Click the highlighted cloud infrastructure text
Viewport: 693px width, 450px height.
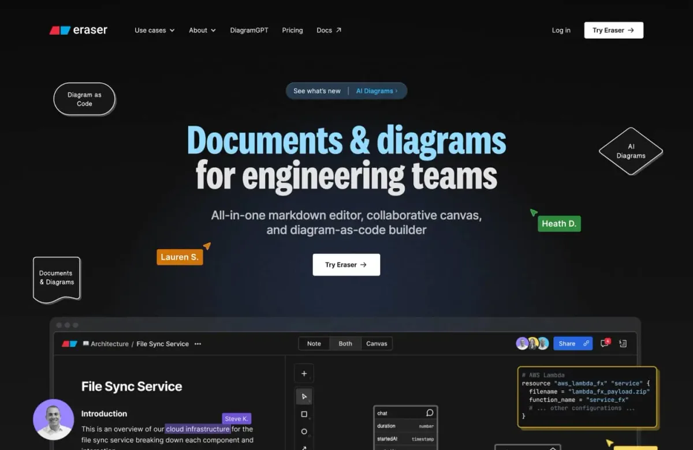pos(198,429)
